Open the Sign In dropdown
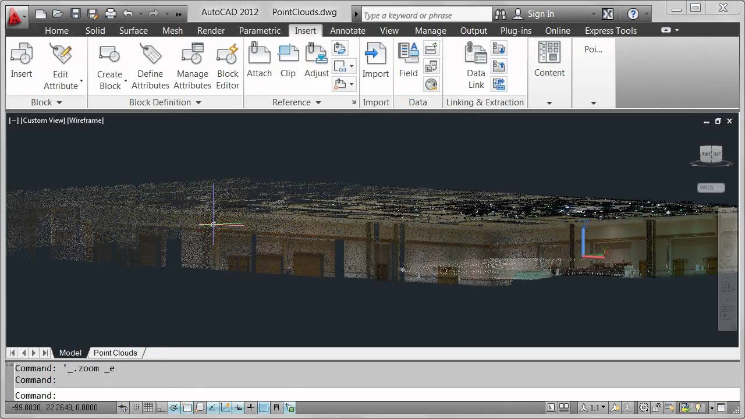 (x=594, y=14)
